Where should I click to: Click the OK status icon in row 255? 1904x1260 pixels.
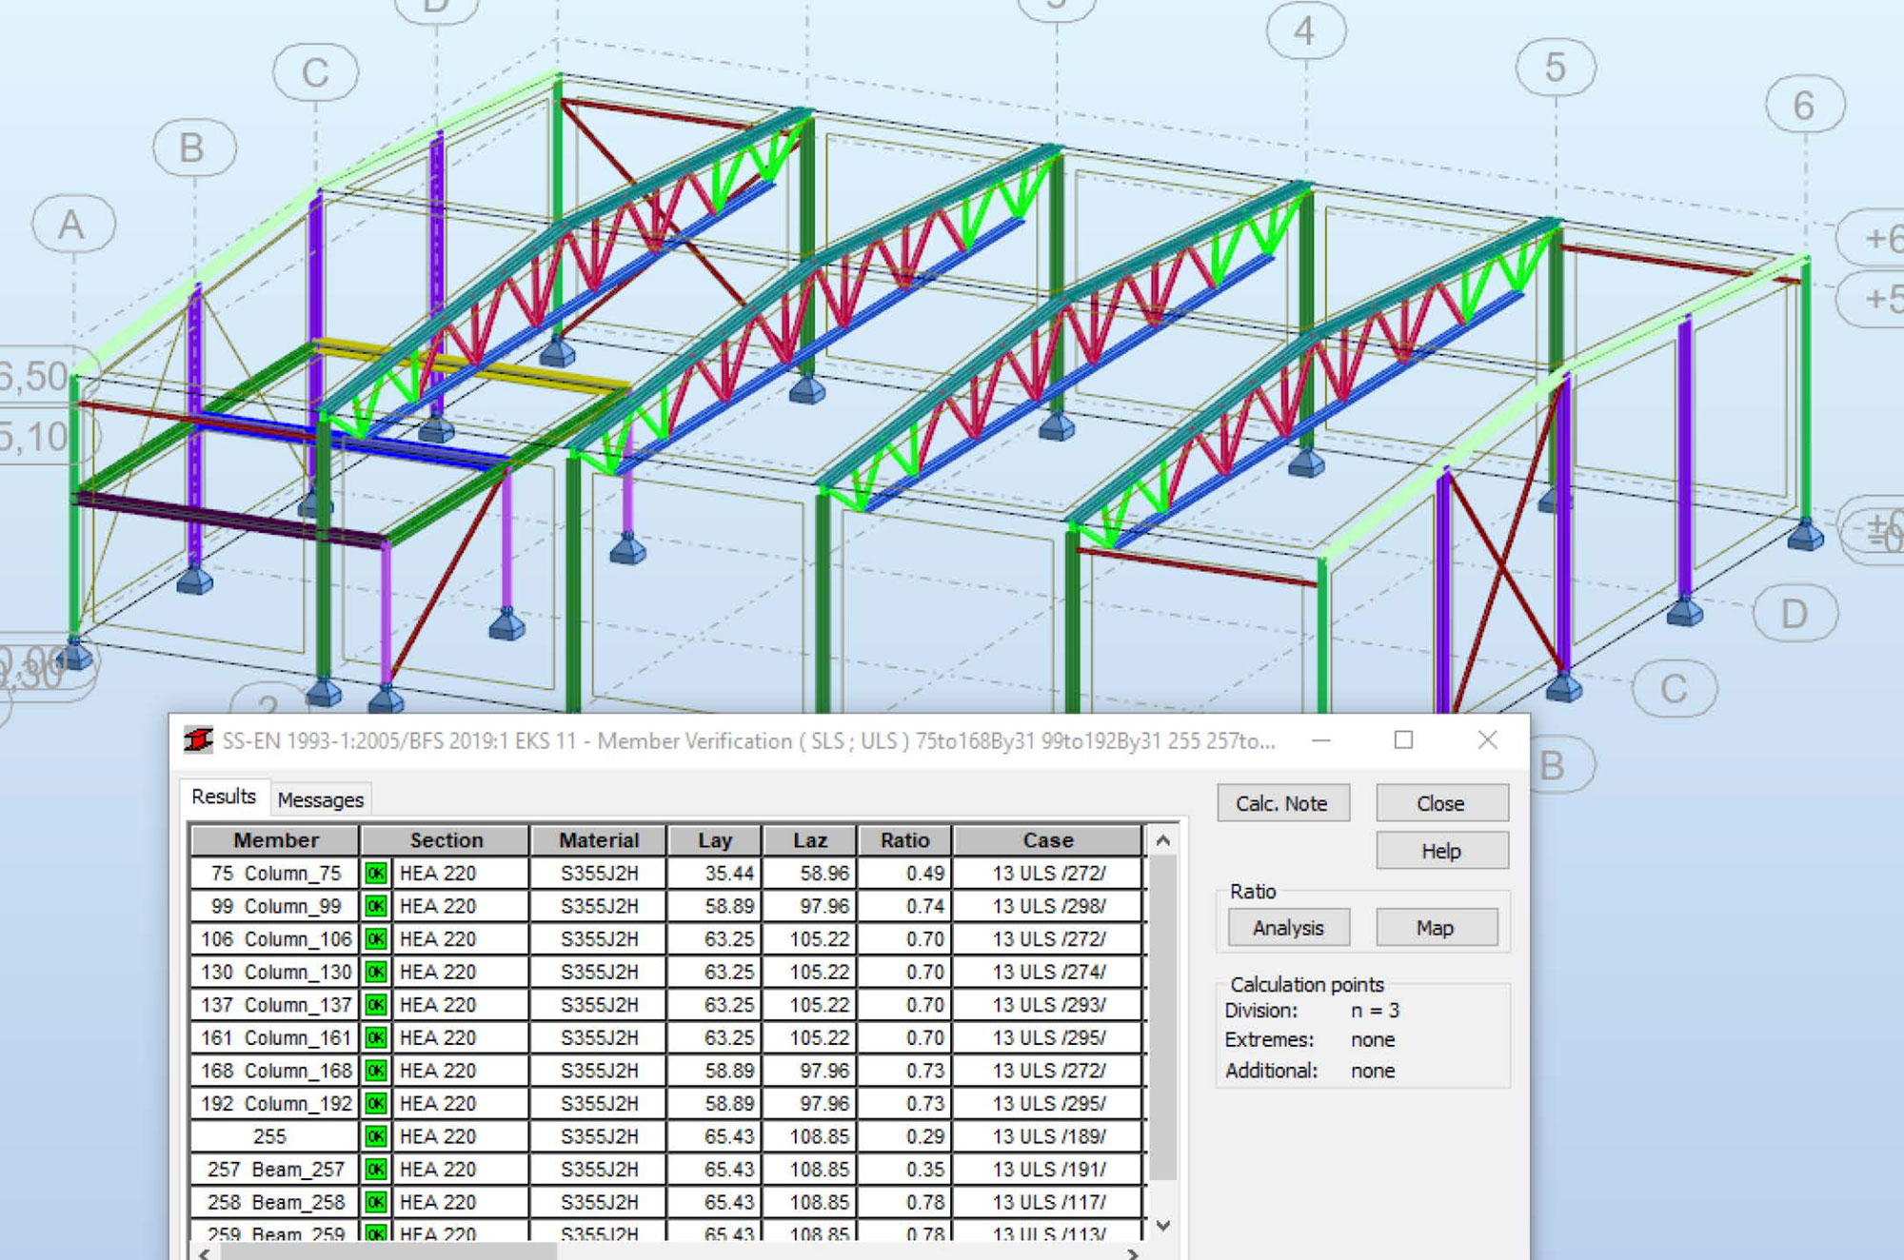coord(375,1136)
